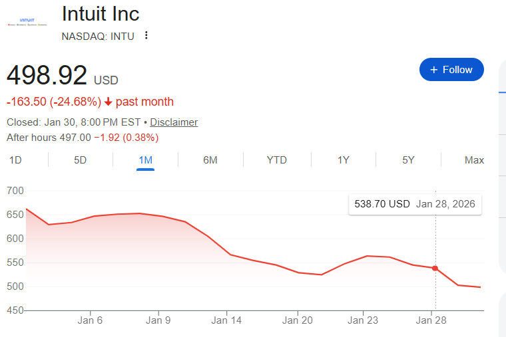Select the 1M time range tab
The height and width of the screenshot is (337, 506).
[145, 160]
